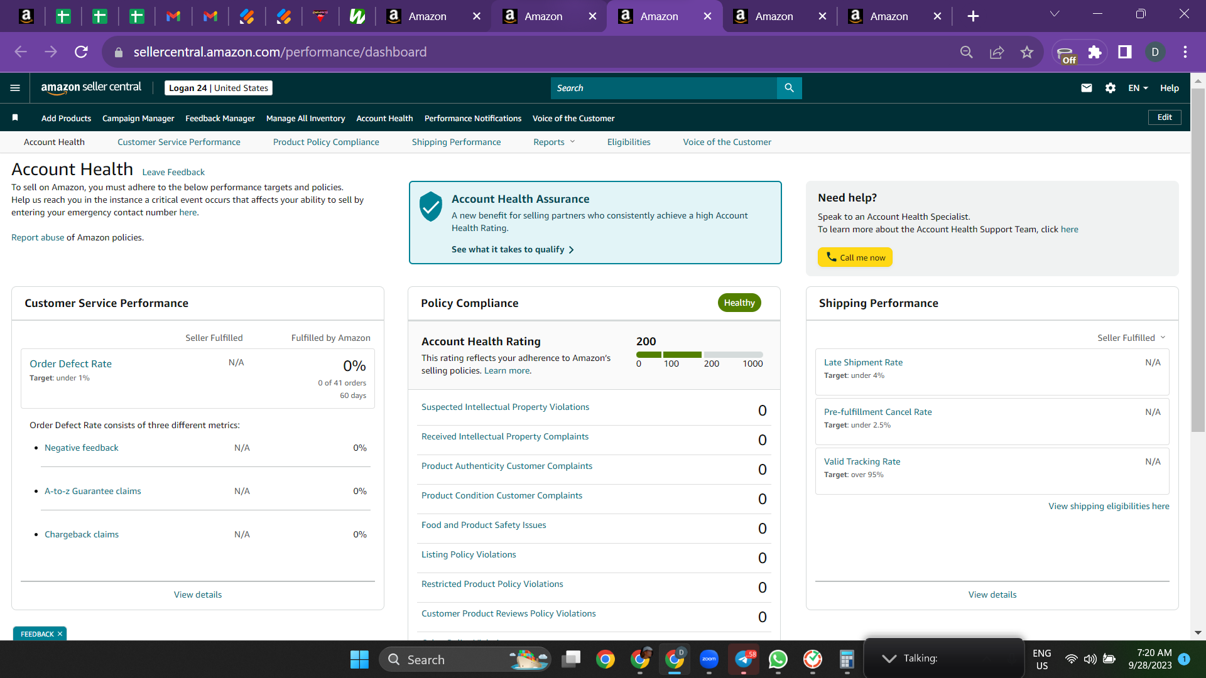Image resolution: width=1206 pixels, height=678 pixels.
Task: Open the Chargeback claims link
Action: point(82,534)
